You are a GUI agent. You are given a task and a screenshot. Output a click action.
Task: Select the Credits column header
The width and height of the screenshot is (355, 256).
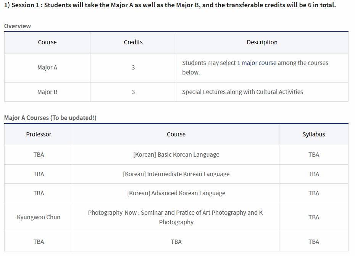coord(133,42)
